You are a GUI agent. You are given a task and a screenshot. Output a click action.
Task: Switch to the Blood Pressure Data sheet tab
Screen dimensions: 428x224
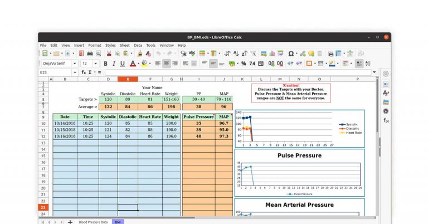(93, 222)
